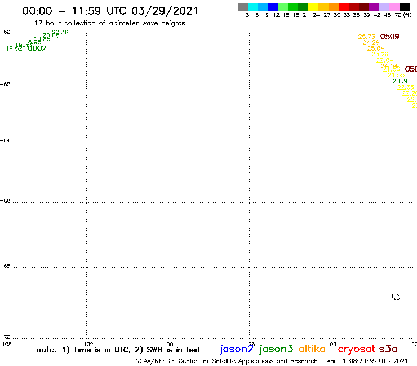Select the 22.04 wave height value
The height and width of the screenshot is (366, 417).
click(384, 60)
